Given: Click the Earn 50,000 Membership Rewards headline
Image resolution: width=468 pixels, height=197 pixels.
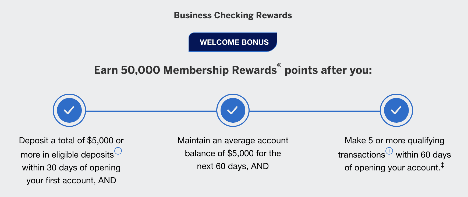Looking at the screenshot, I should (233, 70).
